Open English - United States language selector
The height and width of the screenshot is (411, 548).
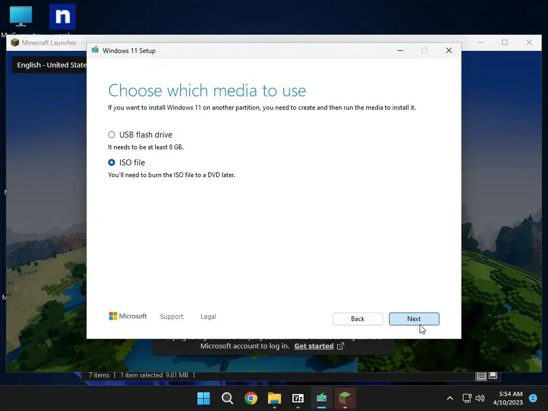pyautogui.click(x=49, y=65)
